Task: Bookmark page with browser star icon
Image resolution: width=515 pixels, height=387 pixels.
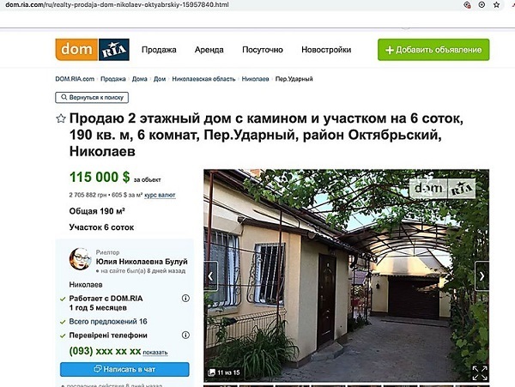Action: (497, 4)
